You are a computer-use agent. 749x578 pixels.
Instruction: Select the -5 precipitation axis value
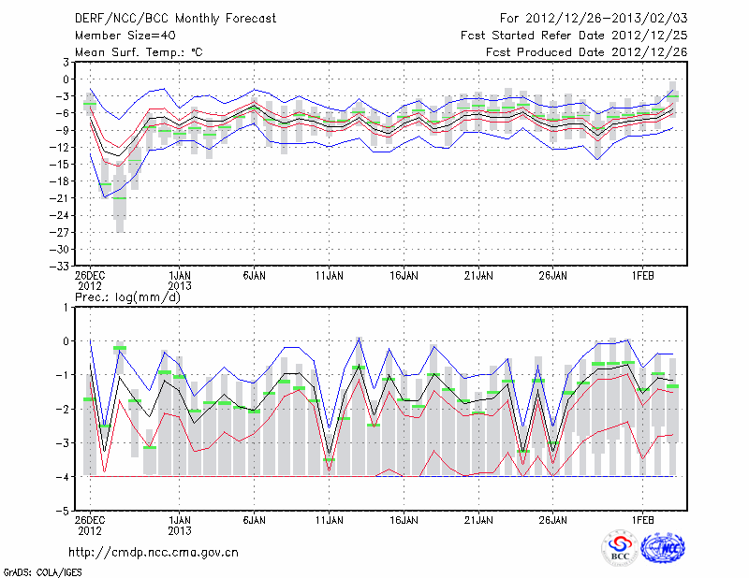(x=65, y=512)
